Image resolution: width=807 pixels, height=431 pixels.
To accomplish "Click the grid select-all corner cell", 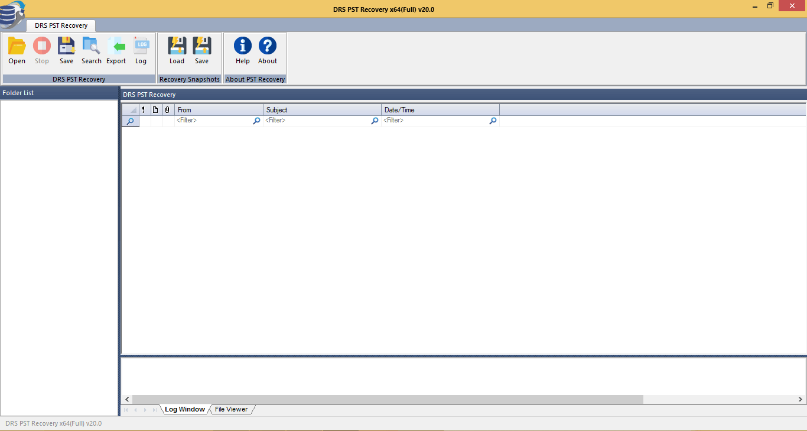I will 130,110.
